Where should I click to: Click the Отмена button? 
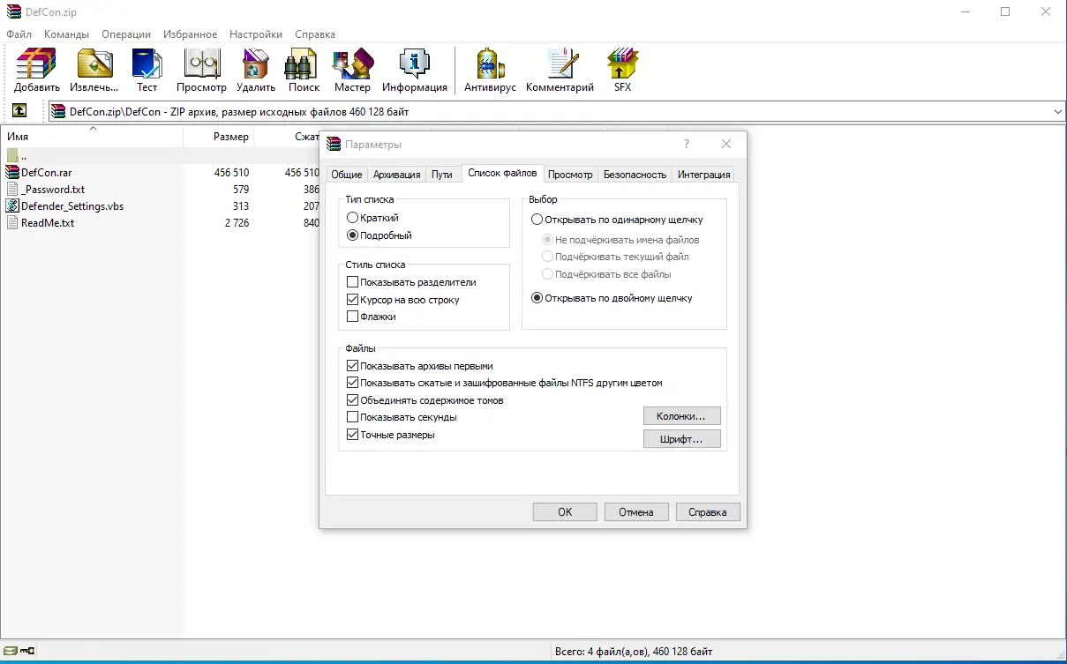point(636,512)
